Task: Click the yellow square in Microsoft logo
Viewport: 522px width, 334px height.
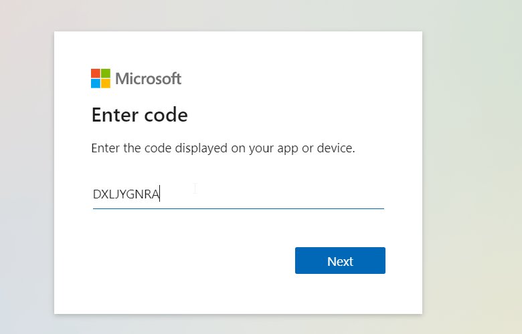Action: pos(106,83)
